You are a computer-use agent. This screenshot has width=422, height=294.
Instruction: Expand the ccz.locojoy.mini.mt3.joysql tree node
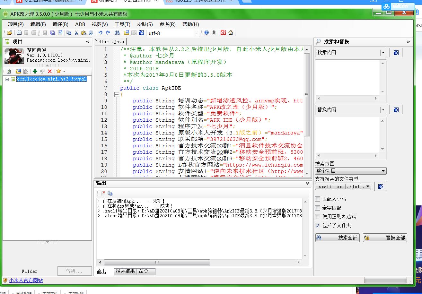pyautogui.click(x=7, y=79)
